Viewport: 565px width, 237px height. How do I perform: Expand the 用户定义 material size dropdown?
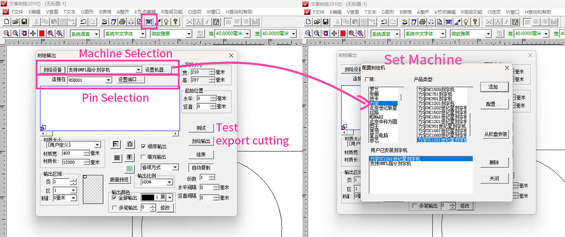click(98, 145)
